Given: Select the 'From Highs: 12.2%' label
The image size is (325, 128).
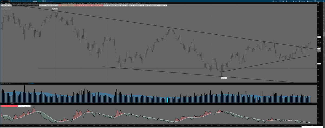Looking at the screenshot, I should (x=7, y=5).
